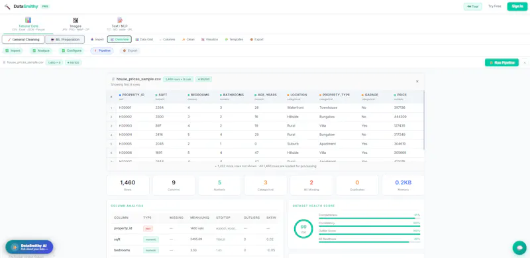Image resolution: width=530 pixels, height=258 pixels.
Task: Go to the Pipeline step chip
Action: point(102,51)
